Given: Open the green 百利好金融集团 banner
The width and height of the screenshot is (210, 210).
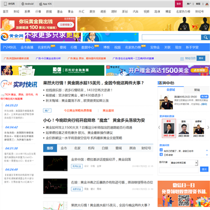Looking at the screenshot, I should click(52, 71).
